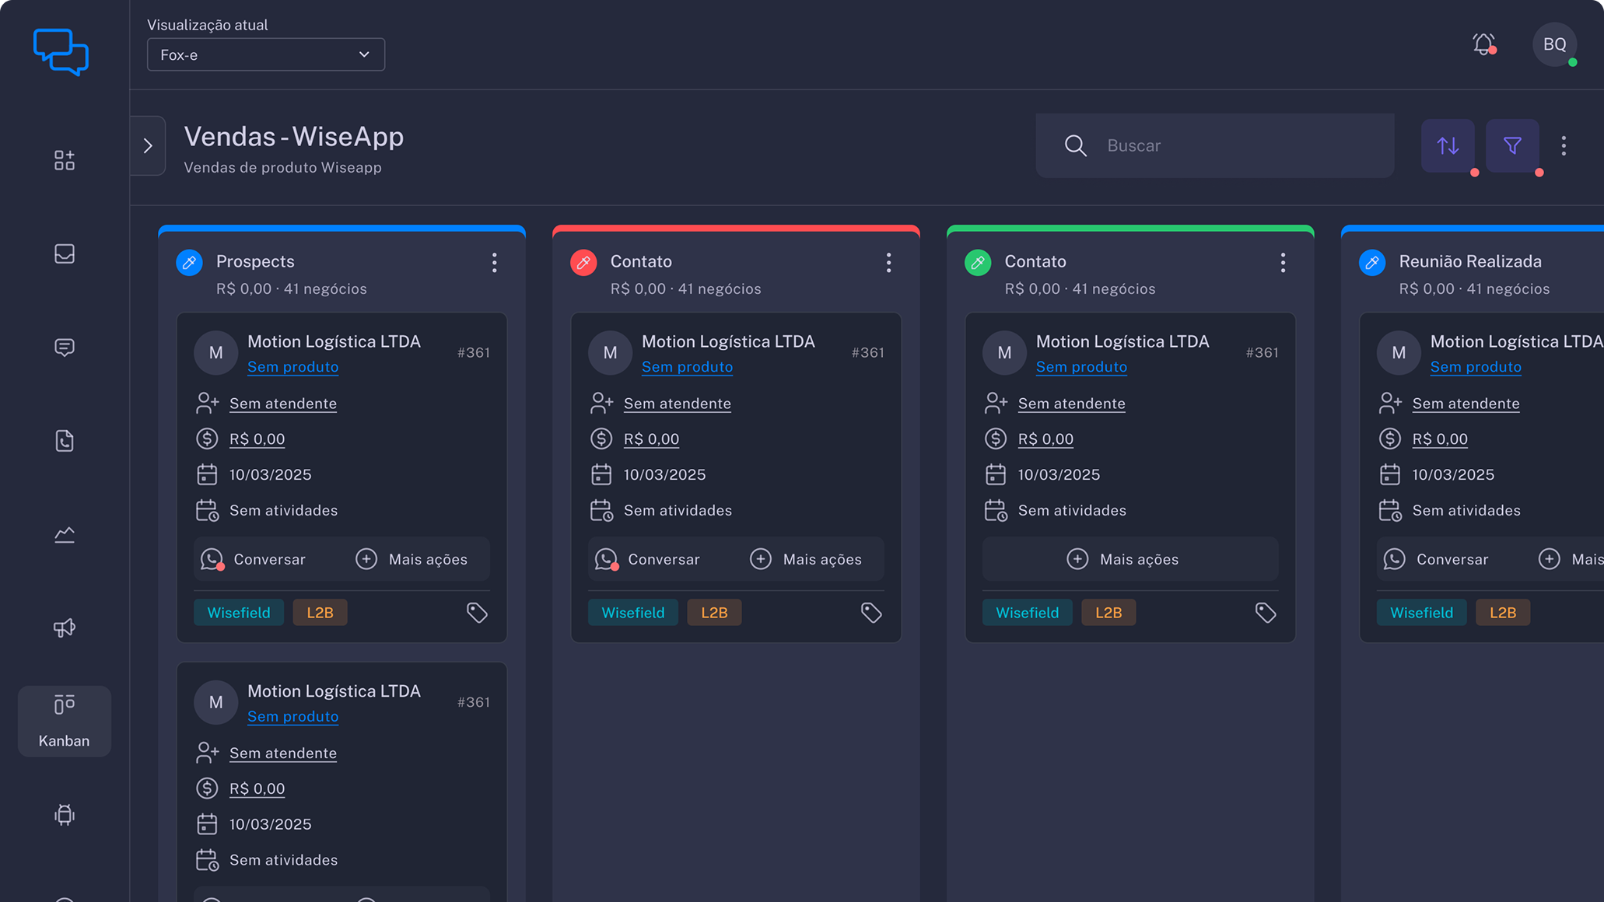Select the Kanban sidebar item

click(x=65, y=721)
